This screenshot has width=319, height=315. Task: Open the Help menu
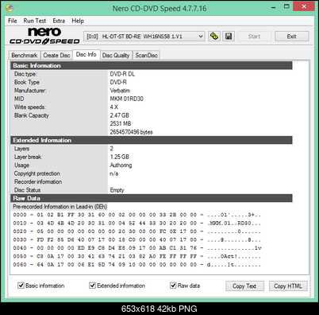point(78,21)
